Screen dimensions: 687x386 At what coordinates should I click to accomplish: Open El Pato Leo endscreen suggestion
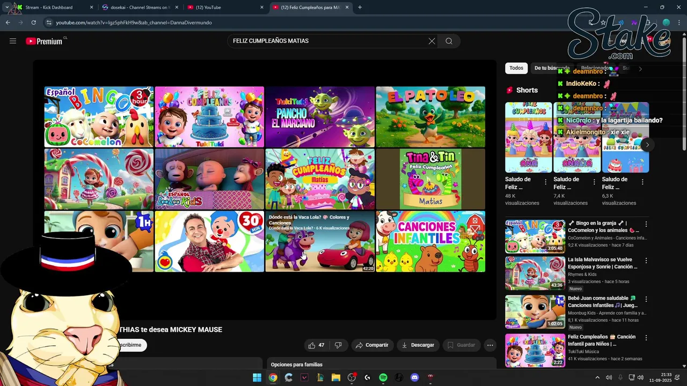coord(430,117)
